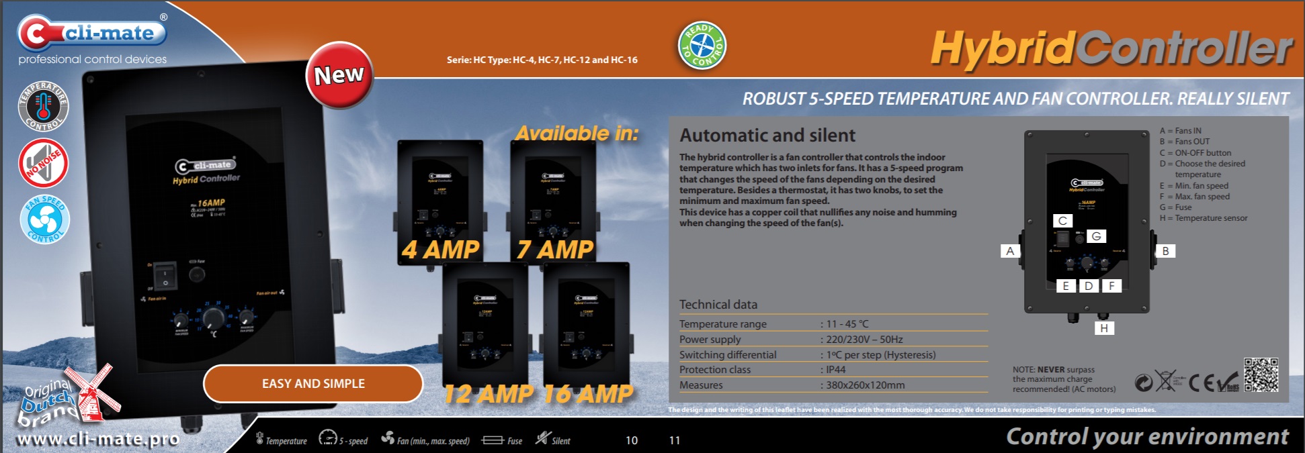
Task: Click the 'Available in:' heading
Action: tap(577, 133)
